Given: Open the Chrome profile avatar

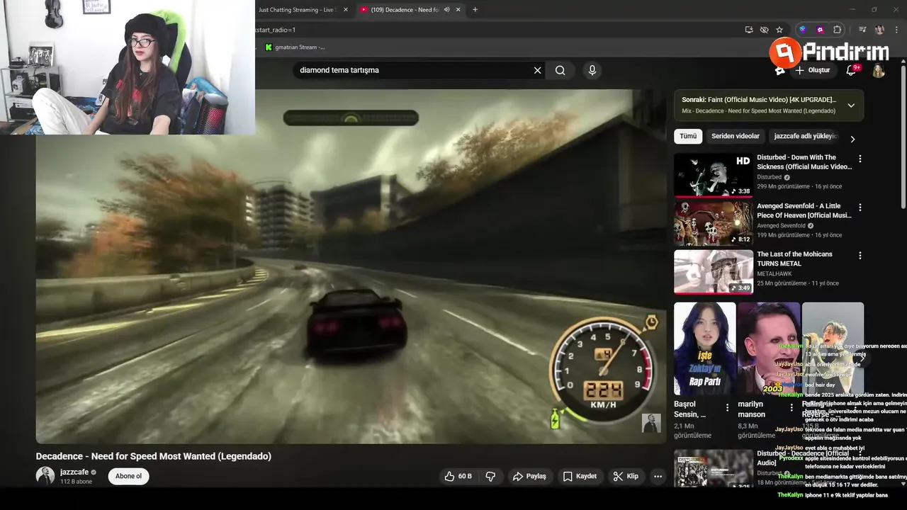Looking at the screenshot, I should [x=879, y=30].
